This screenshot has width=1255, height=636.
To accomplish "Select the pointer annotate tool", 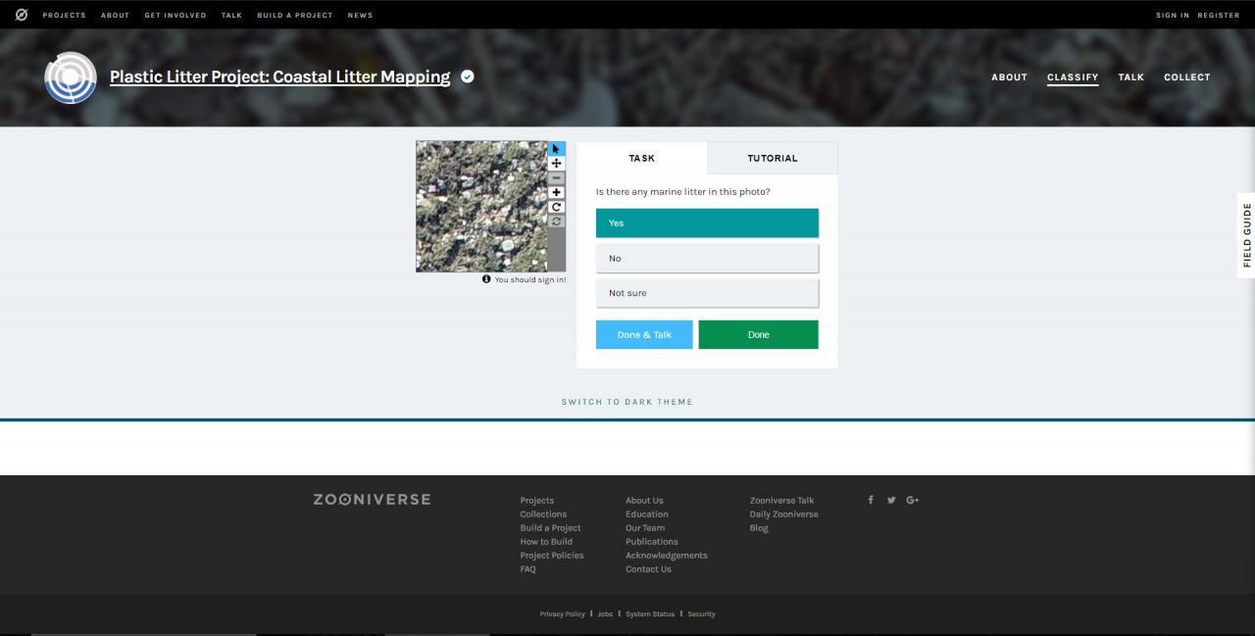I will pos(556,149).
